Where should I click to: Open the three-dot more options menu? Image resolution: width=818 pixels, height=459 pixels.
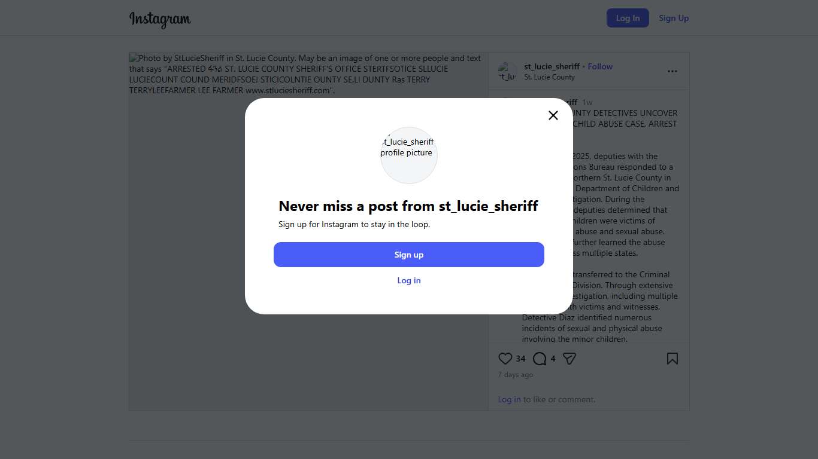672,71
